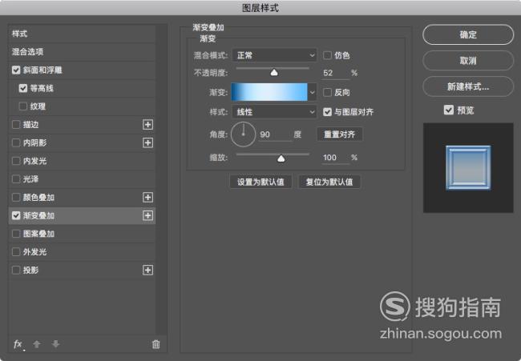
Task: Enable the 纹理 checkbox
Action: 23,106
